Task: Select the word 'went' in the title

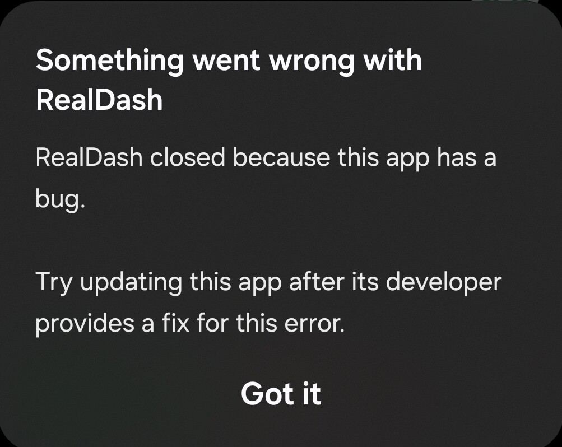Action: (x=226, y=62)
